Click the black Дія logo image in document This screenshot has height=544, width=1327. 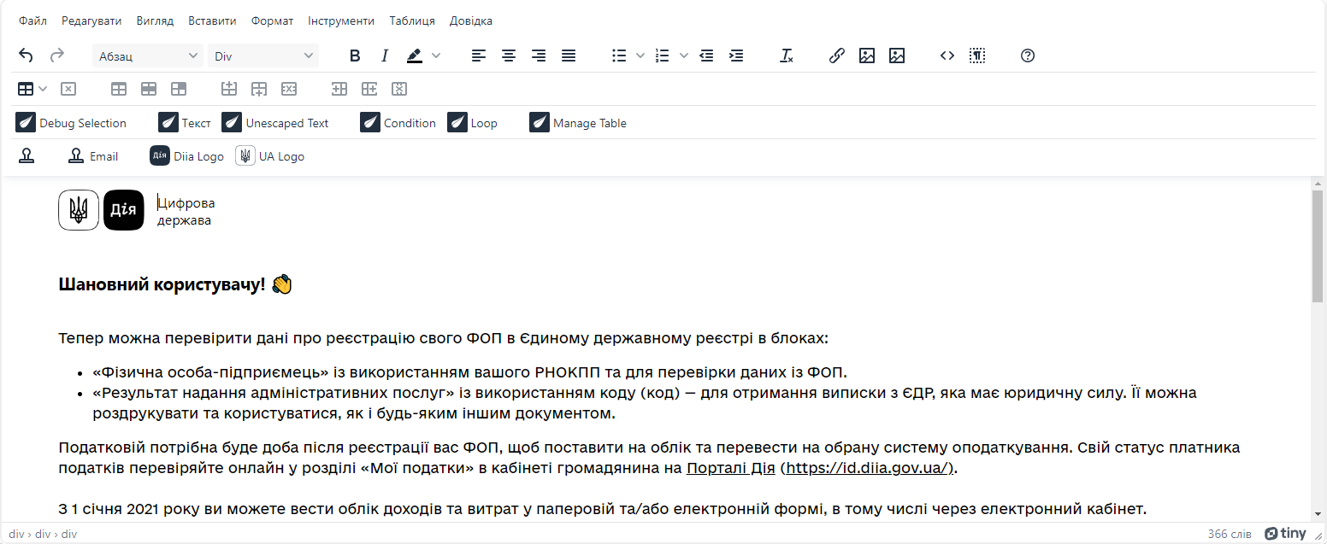[x=124, y=210]
